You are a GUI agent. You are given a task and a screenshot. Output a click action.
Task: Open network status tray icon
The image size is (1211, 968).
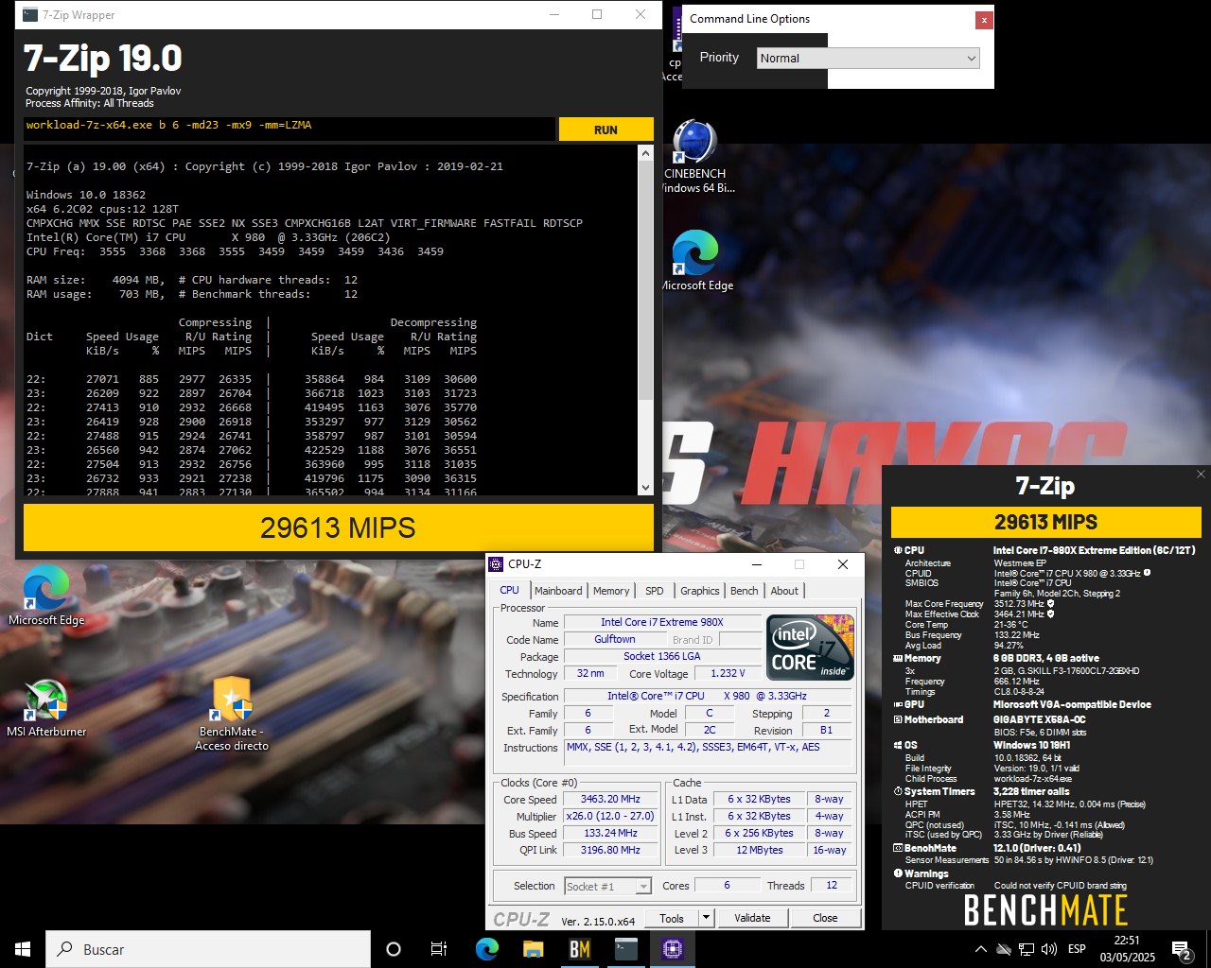[x=1027, y=949]
